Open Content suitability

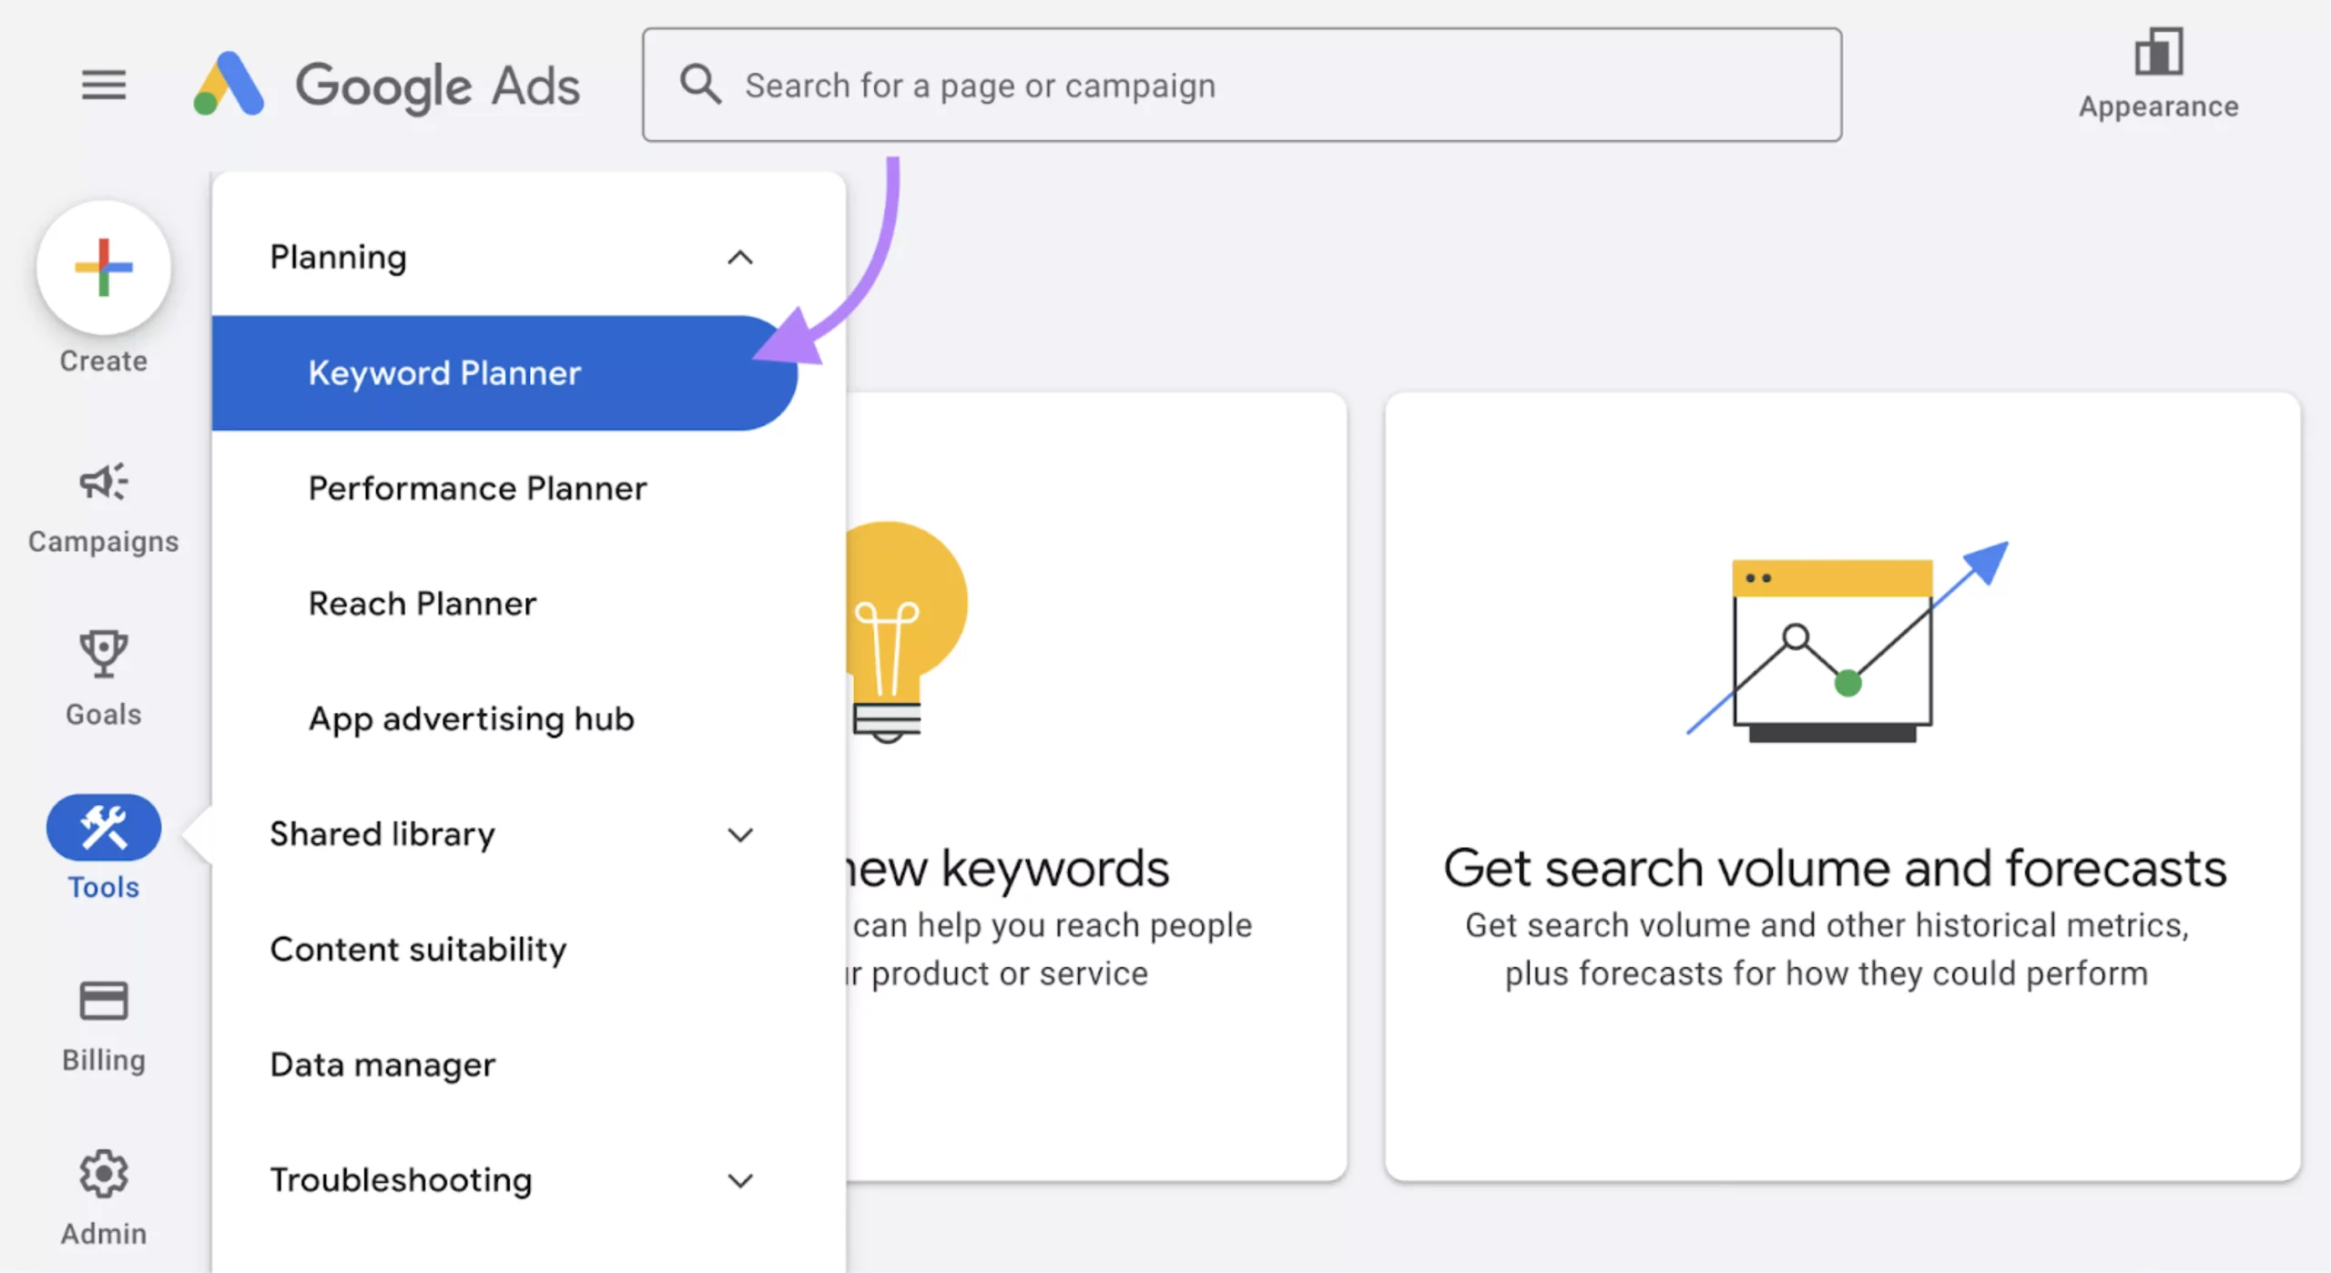click(x=418, y=950)
